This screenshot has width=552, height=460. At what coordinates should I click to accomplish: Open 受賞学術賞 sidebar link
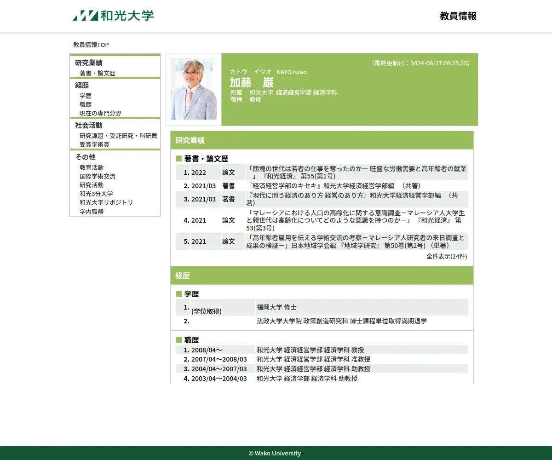pyautogui.click(x=94, y=144)
